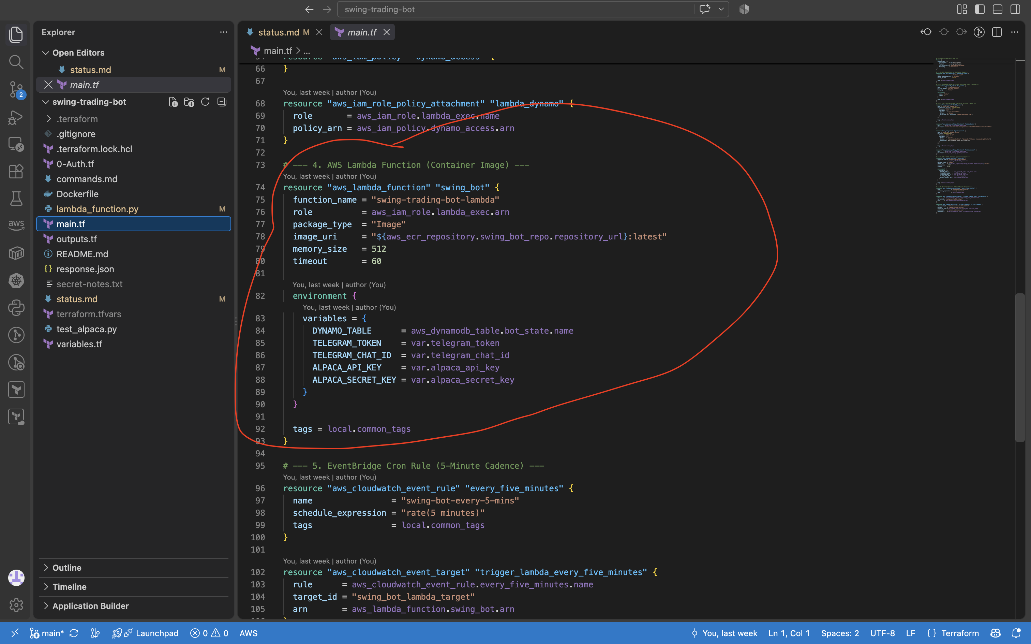Split the editor to the right

coord(997,32)
